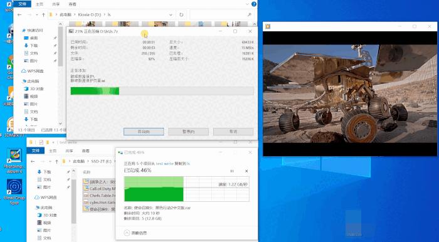The image size is (439, 242).
Task: Select Call.of.Duty file in SSD-2T list
Action: [x=99, y=189]
